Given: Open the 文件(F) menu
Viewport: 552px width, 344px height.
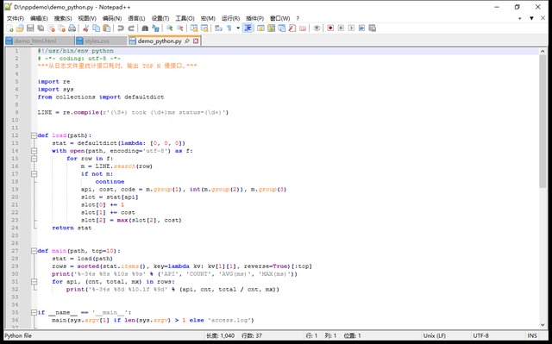Looking at the screenshot, I should pos(16,18).
